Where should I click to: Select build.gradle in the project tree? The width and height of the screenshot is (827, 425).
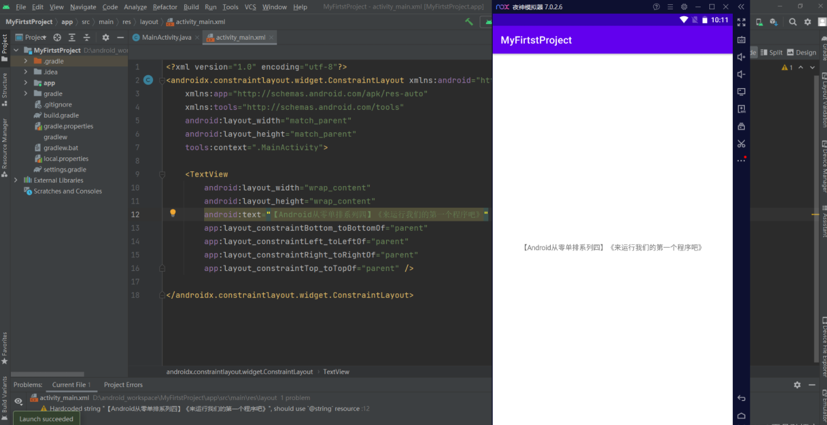61,115
